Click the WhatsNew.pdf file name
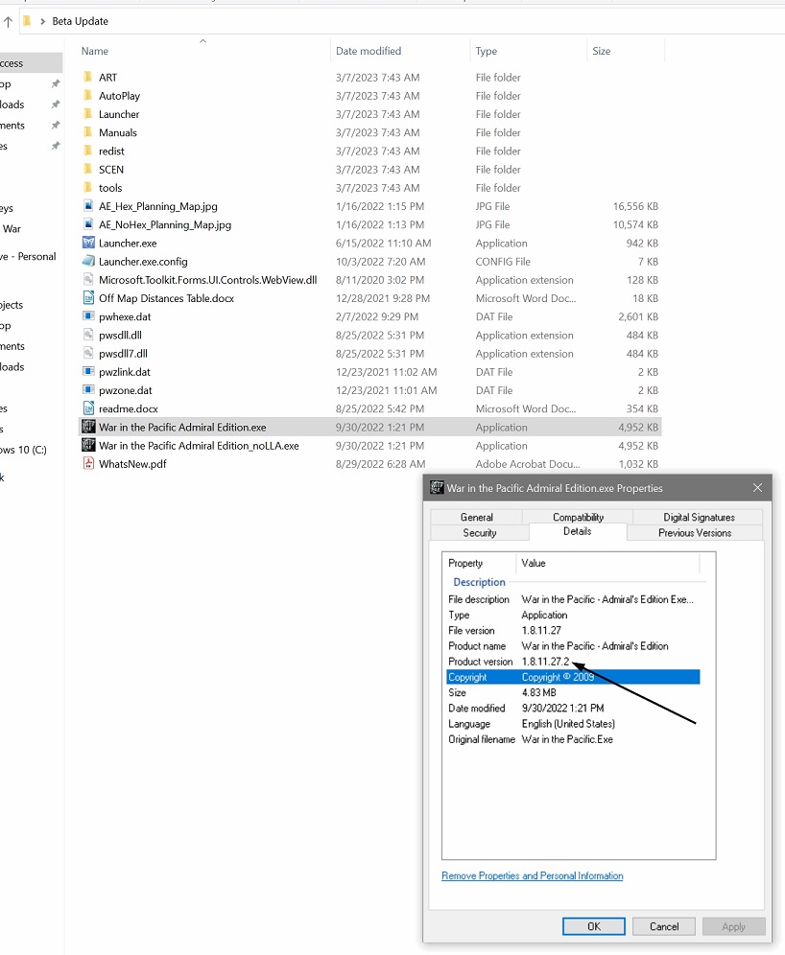The width and height of the screenshot is (785, 955). 132,463
